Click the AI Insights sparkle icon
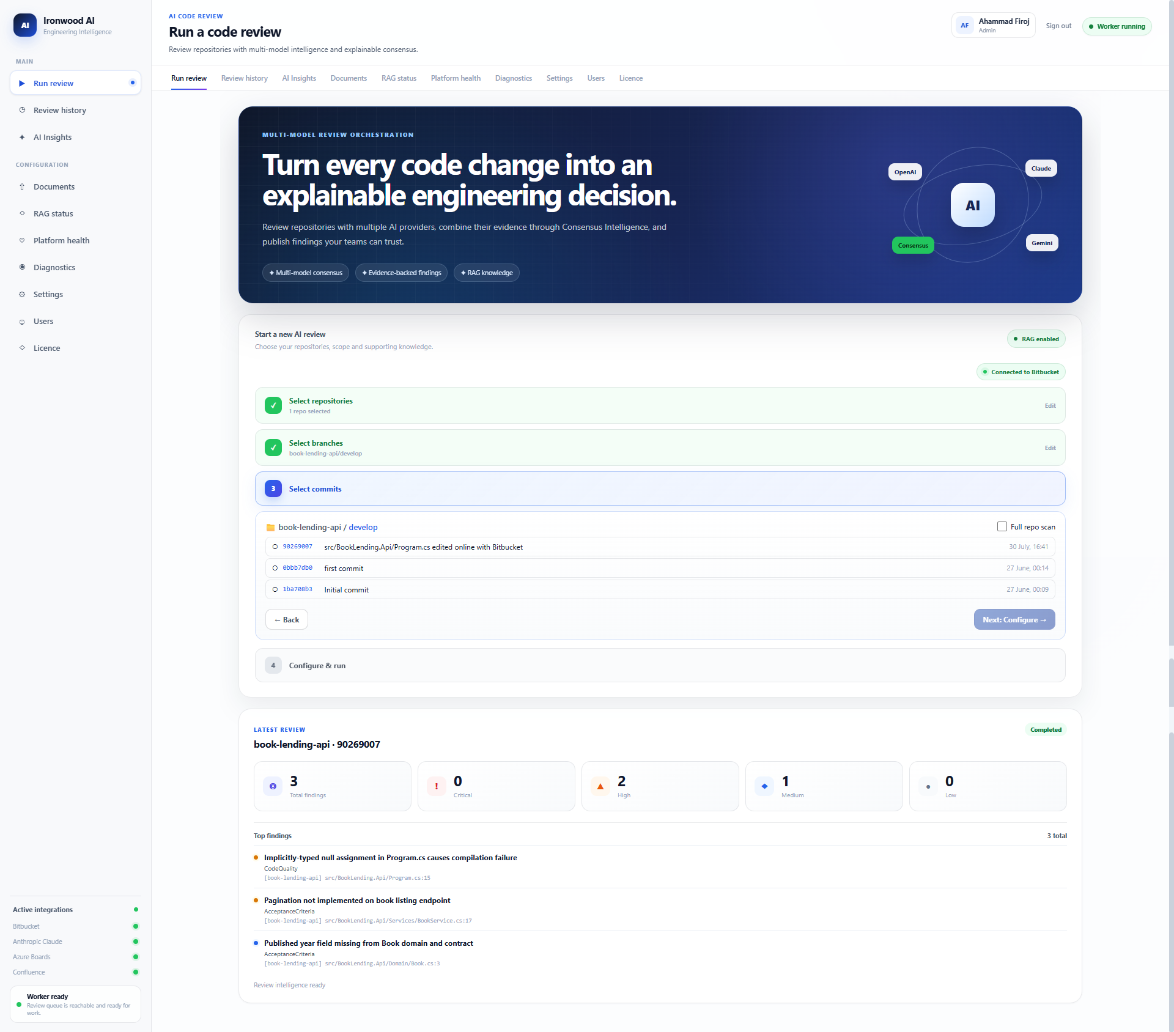 (x=22, y=137)
